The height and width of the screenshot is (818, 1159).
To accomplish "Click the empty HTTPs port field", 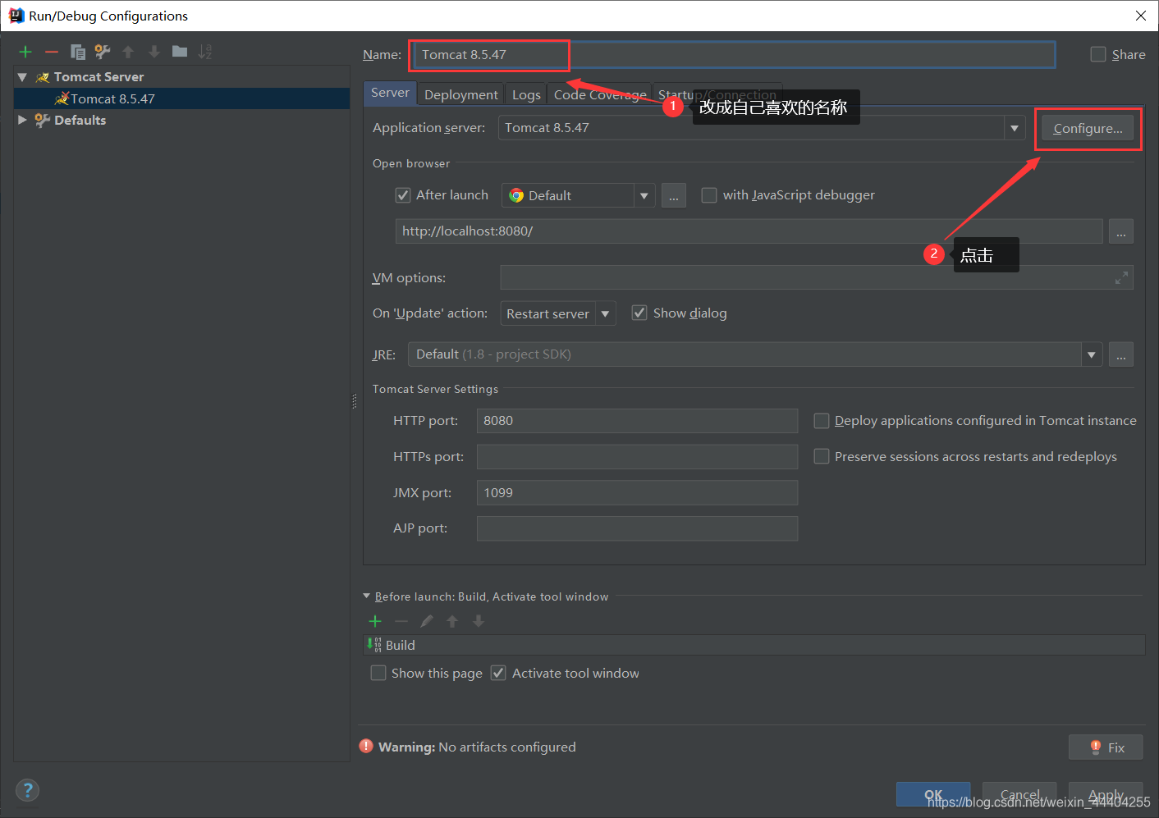I will [637, 456].
